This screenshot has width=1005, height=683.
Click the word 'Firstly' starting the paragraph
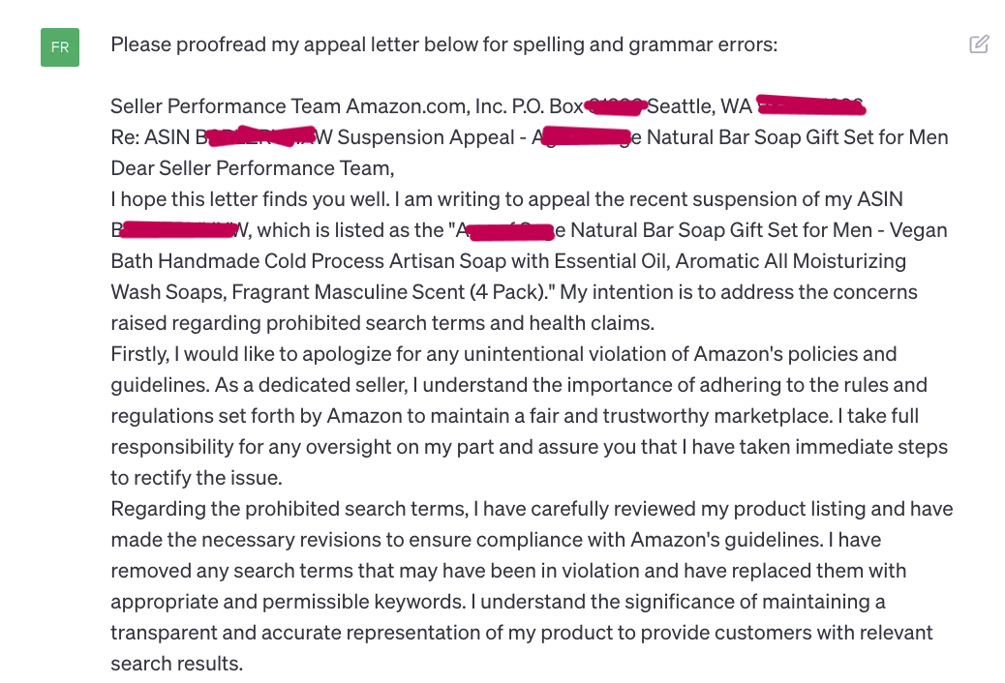pos(141,354)
